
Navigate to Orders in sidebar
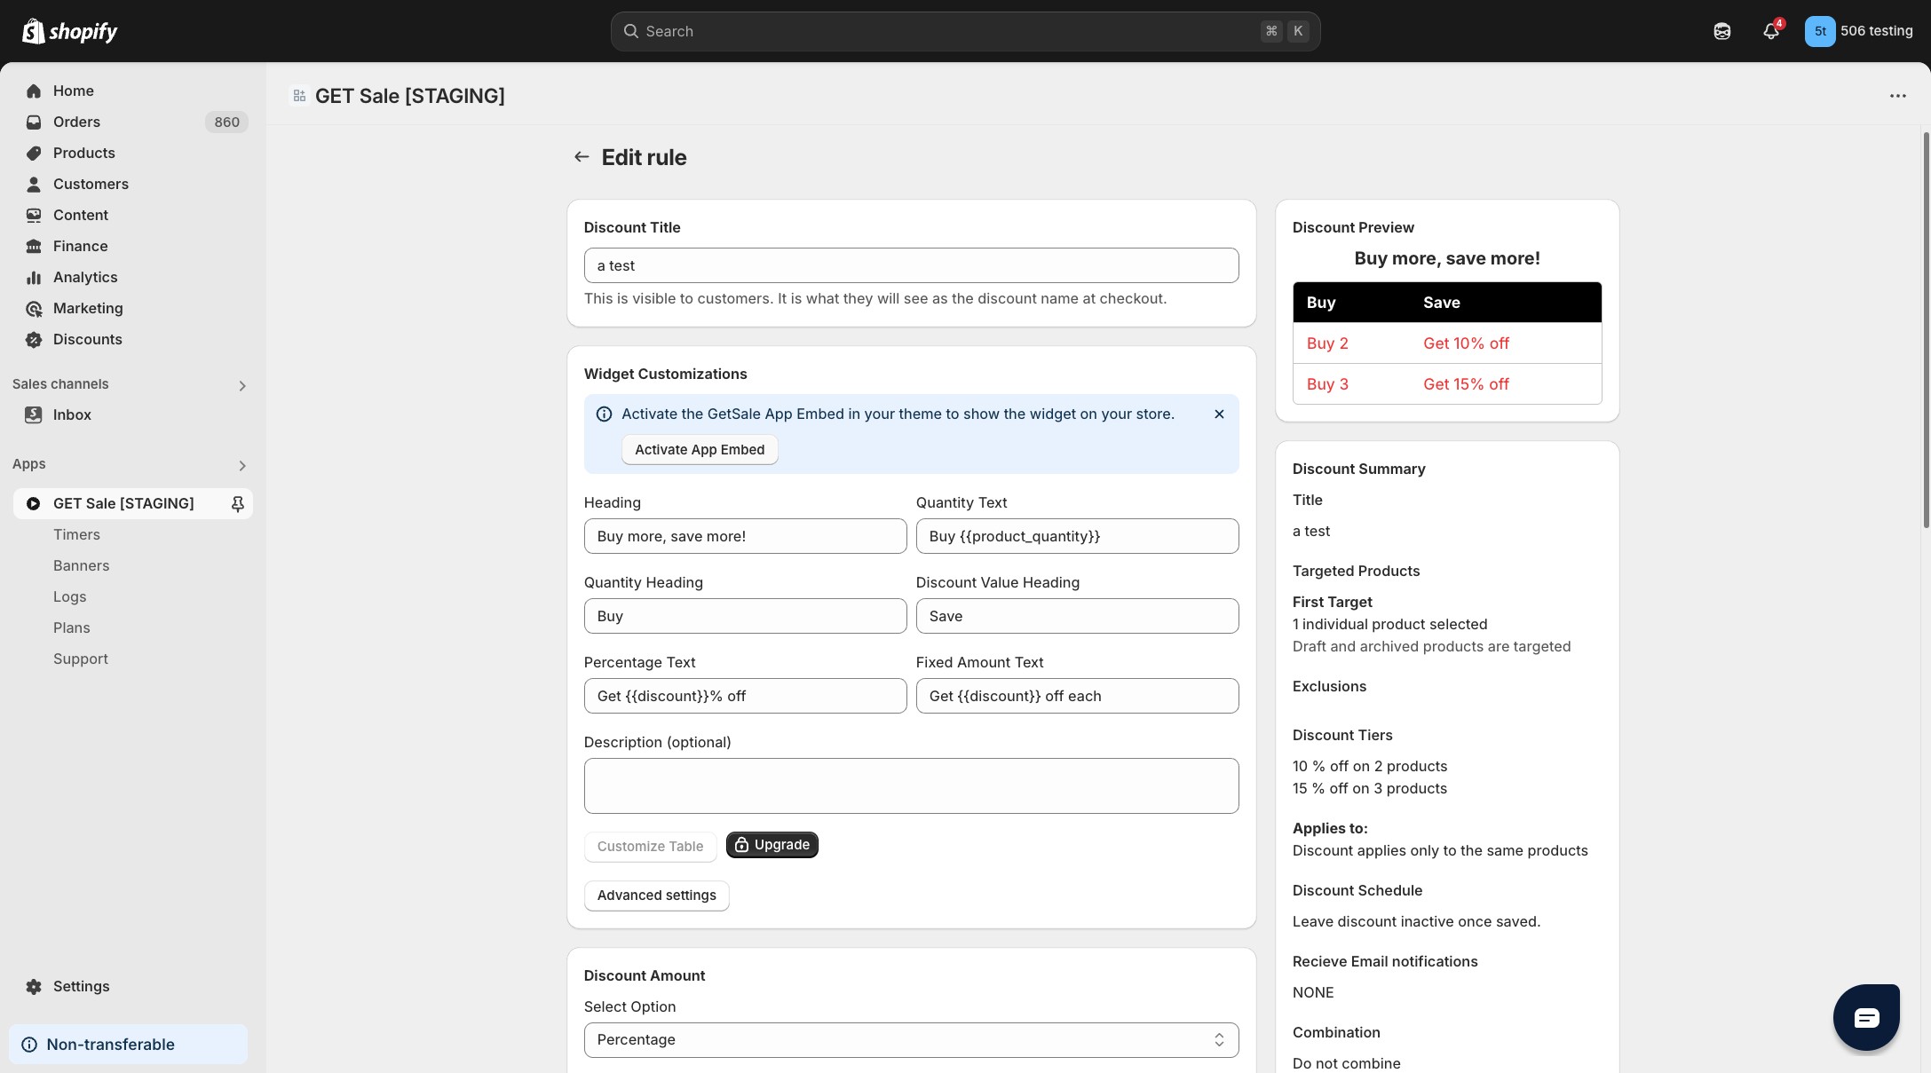tap(76, 122)
